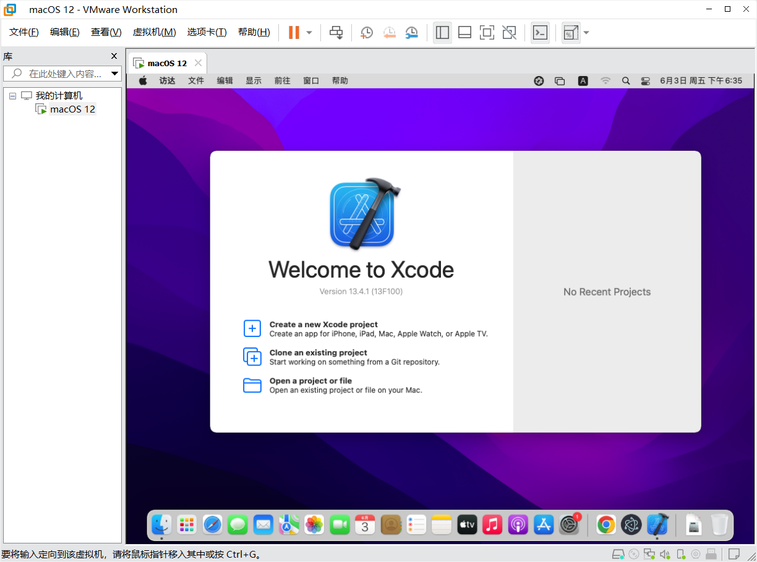Click the library search input field
Viewport: 757px width, 562px height.
[62, 74]
